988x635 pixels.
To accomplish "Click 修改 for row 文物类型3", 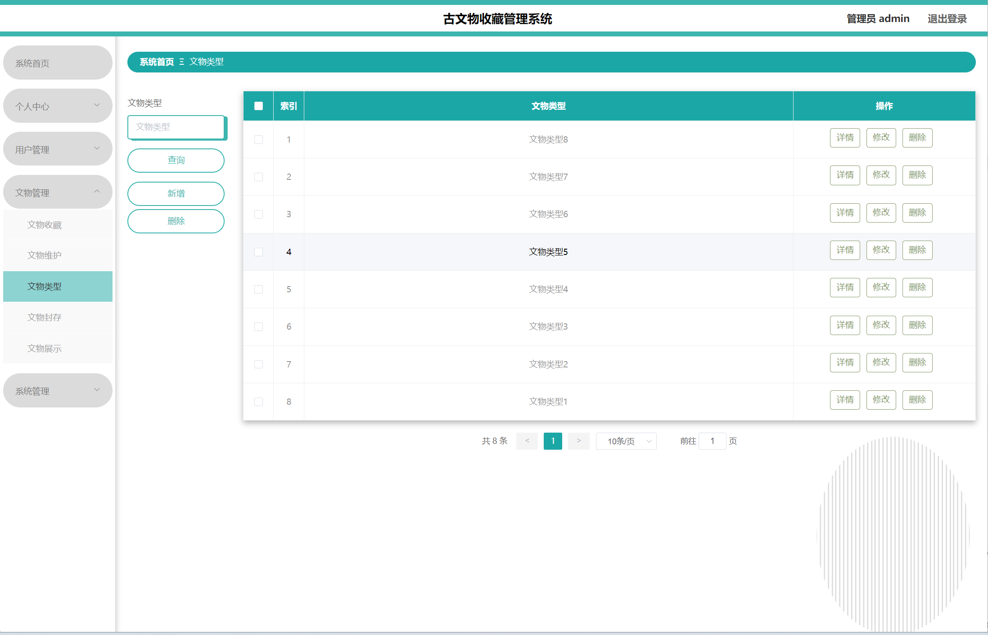I will (x=881, y=325).
